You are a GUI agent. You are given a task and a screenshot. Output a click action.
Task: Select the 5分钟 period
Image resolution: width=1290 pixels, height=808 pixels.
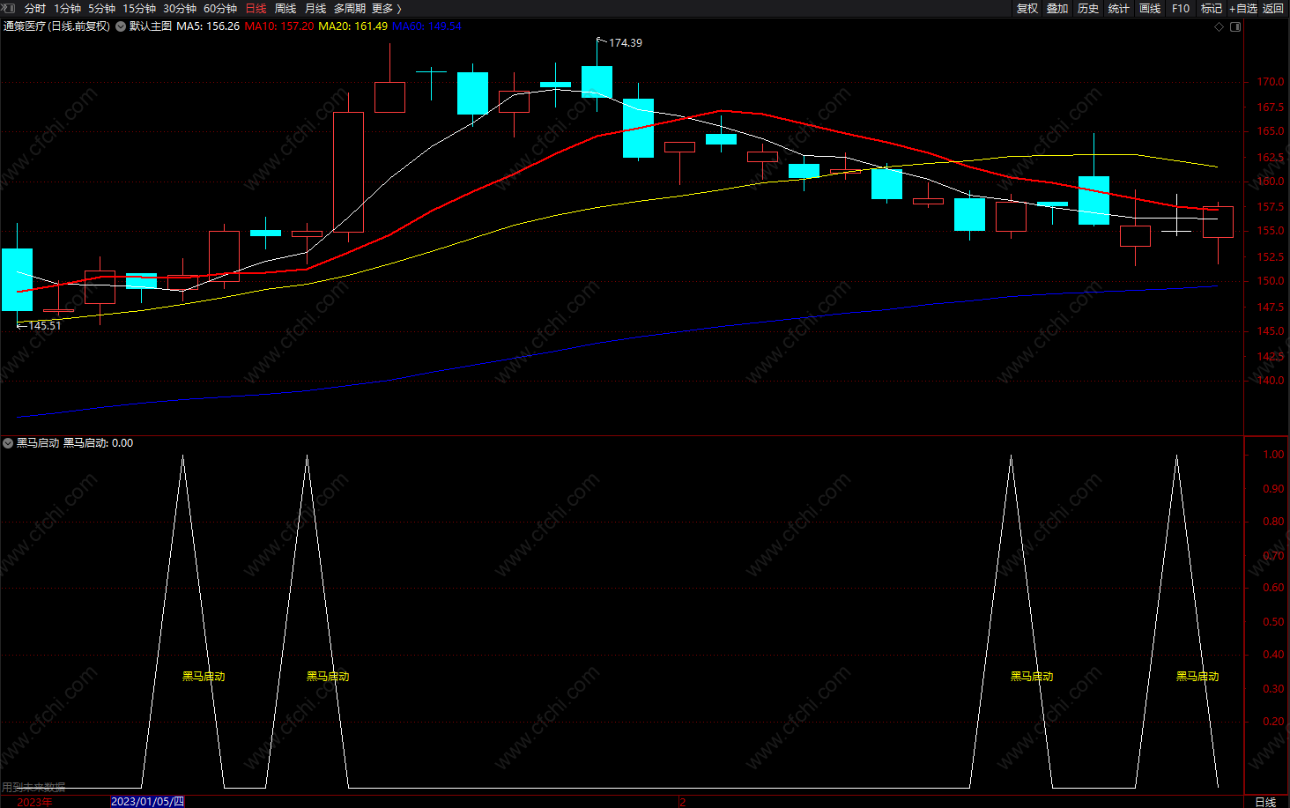click(101, 8)
